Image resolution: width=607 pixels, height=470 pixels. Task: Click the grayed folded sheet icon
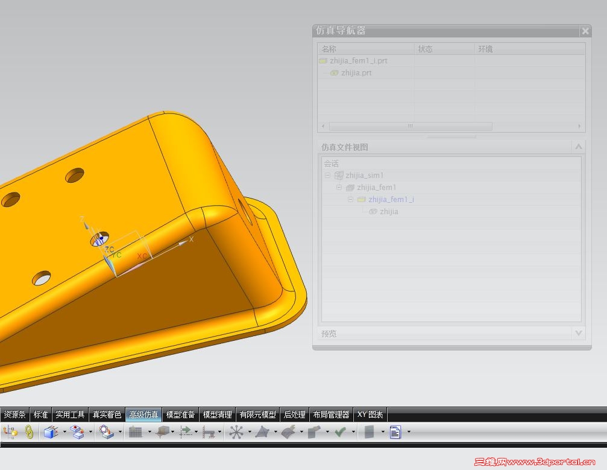click(314, 431)
